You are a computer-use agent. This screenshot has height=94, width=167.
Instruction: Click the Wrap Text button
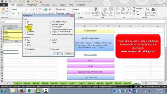coord(61,9)
